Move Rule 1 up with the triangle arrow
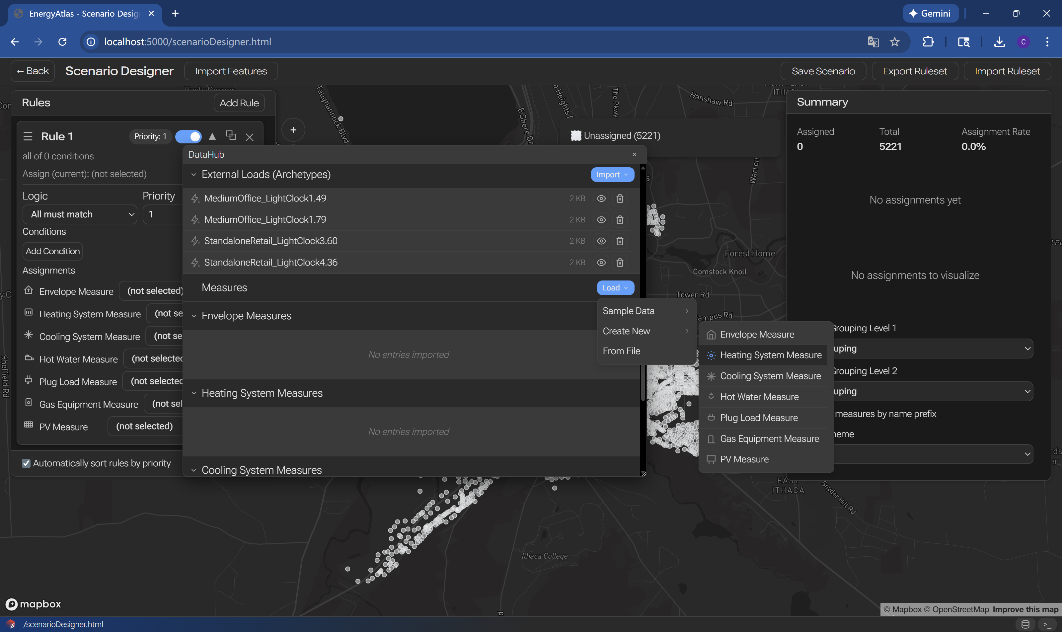Viewport: 1062px width, 632px height. coord(212,136)
